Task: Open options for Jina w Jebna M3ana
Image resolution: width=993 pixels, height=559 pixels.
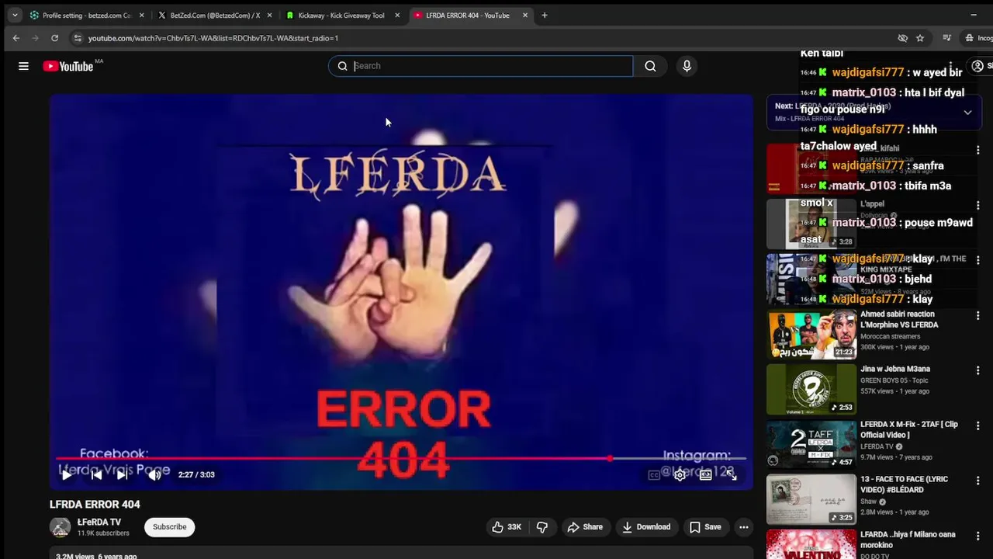Action: coord(977,371)
